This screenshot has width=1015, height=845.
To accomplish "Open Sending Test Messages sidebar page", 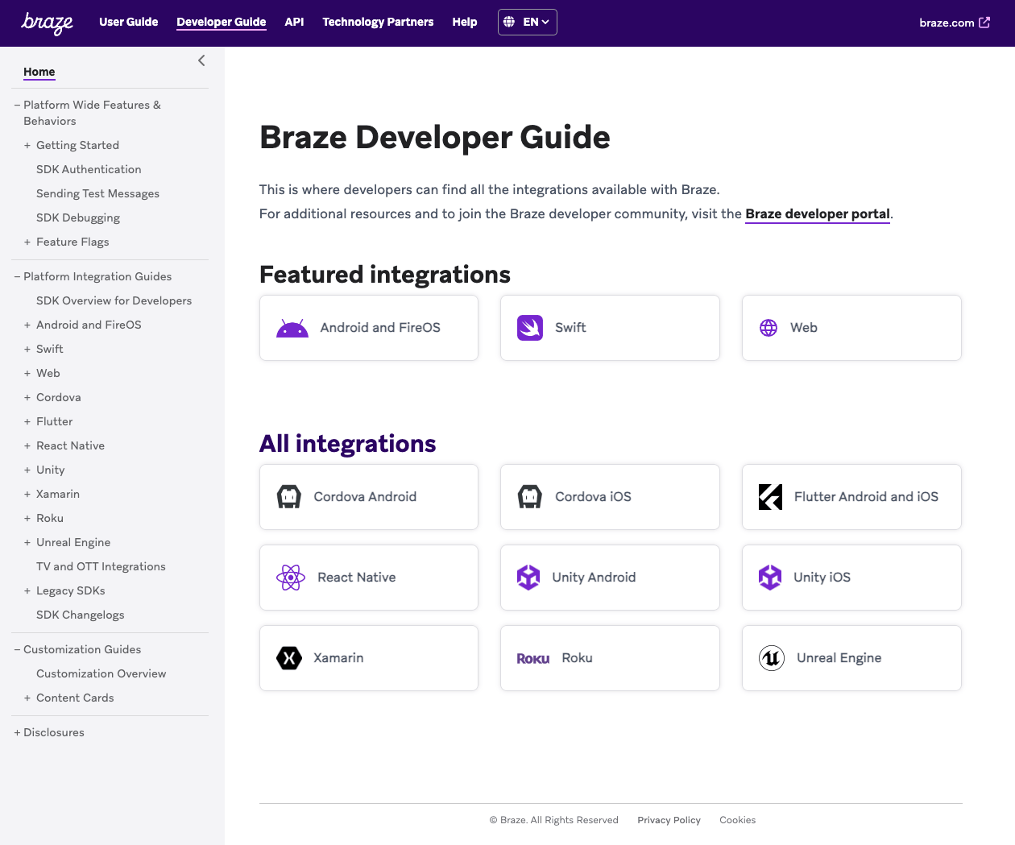I will [x=97, y=193].
